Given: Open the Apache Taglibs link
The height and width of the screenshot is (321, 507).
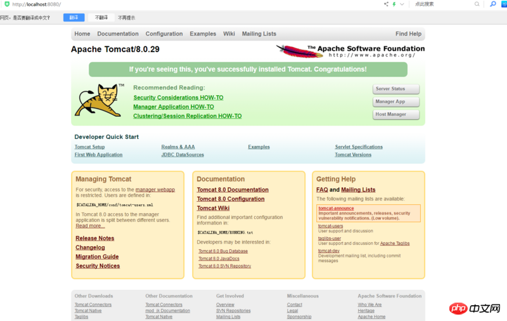Looking at the screenshot, I should point(395,244).
